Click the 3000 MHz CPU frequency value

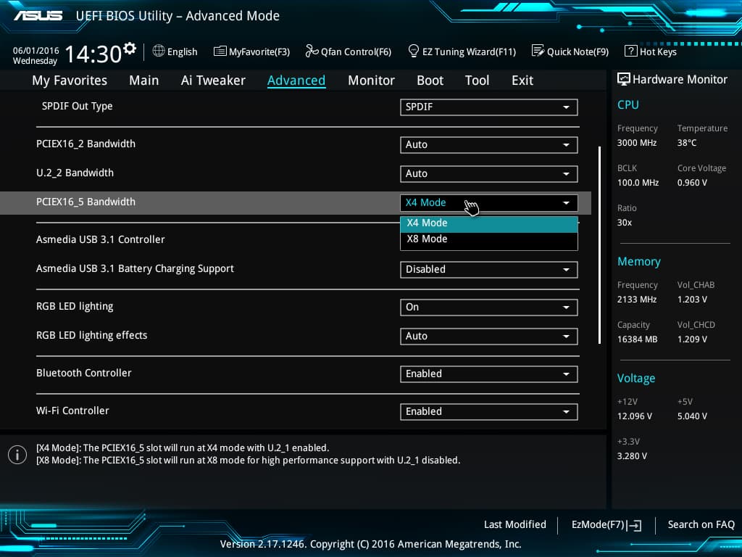pyautogui.click(x=637, y=143)
